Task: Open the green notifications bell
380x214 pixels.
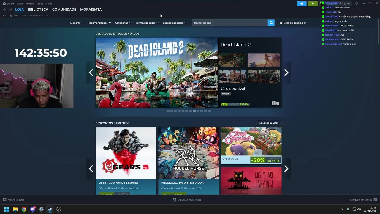Action: [313, 4]
